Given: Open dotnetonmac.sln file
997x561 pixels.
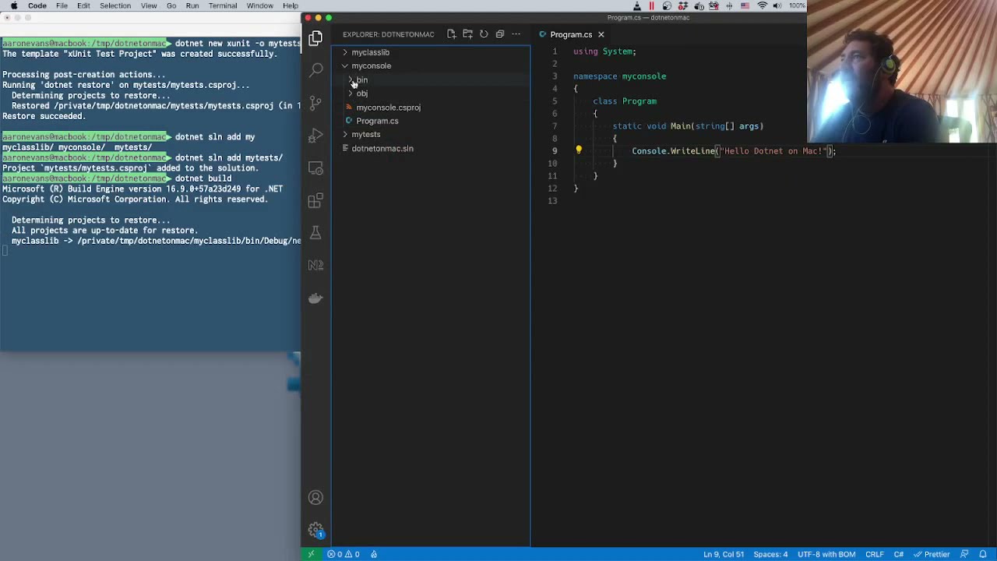Looking at the screenshot, I should click(382, 148).
